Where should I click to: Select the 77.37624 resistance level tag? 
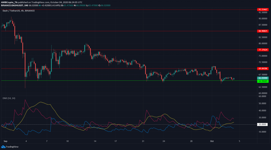263,50
